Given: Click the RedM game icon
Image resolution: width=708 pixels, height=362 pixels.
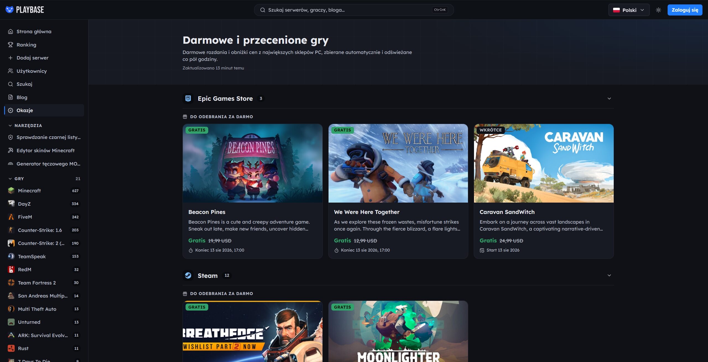Looking at the screenshot, I should [x=11, y=270].
